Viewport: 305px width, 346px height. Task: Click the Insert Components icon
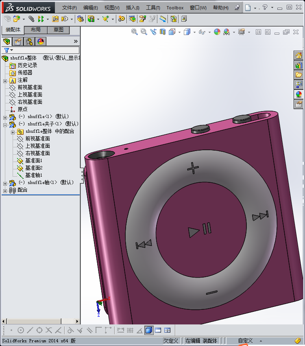17,19
